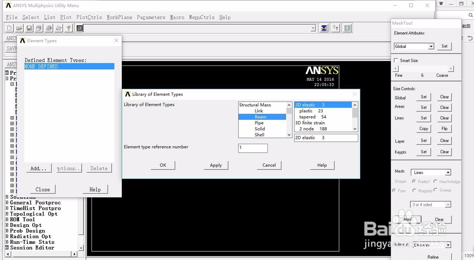Click the Refine button in MeshTool
This screenshot has width=474, height=260.
pyautogui.click(x=433, y=257)
